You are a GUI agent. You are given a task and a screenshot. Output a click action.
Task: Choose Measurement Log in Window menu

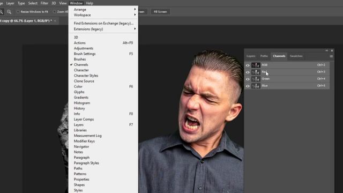103,136
